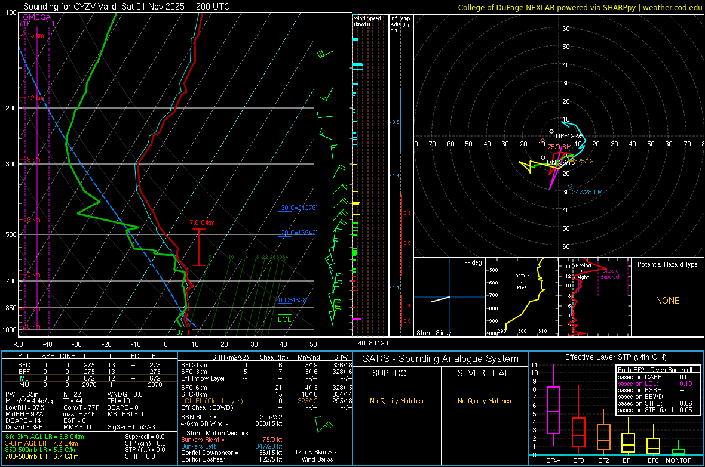This screenshot has width=705, height=467.
Task: Click the 7.6 C/km lapse rate label
Action: [x=203, y=222]
